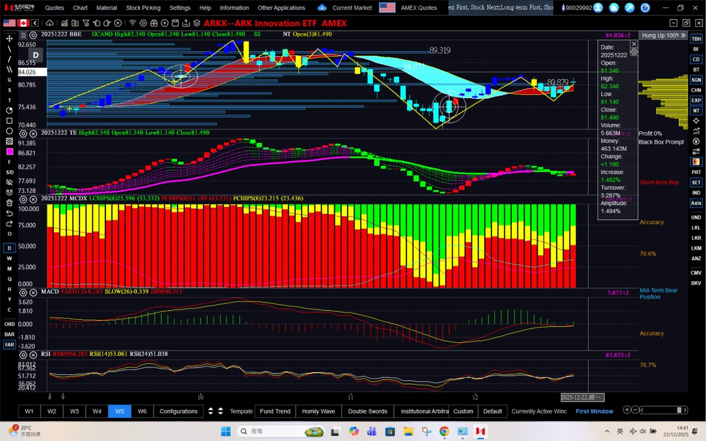Screen dimensions: 706x441
Task: Click the briefcase toolbar icon
Action: [x=153, y=24]
